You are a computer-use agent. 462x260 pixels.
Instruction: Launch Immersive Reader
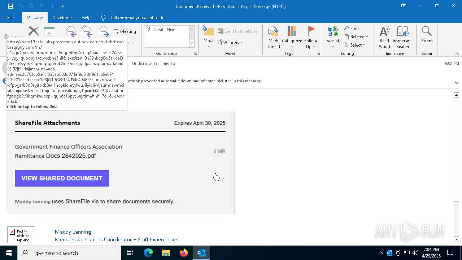point(402,36)
